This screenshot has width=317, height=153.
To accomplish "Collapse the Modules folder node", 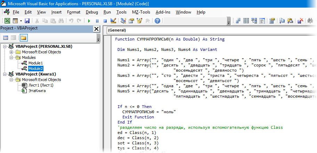I will pos(11,57).
